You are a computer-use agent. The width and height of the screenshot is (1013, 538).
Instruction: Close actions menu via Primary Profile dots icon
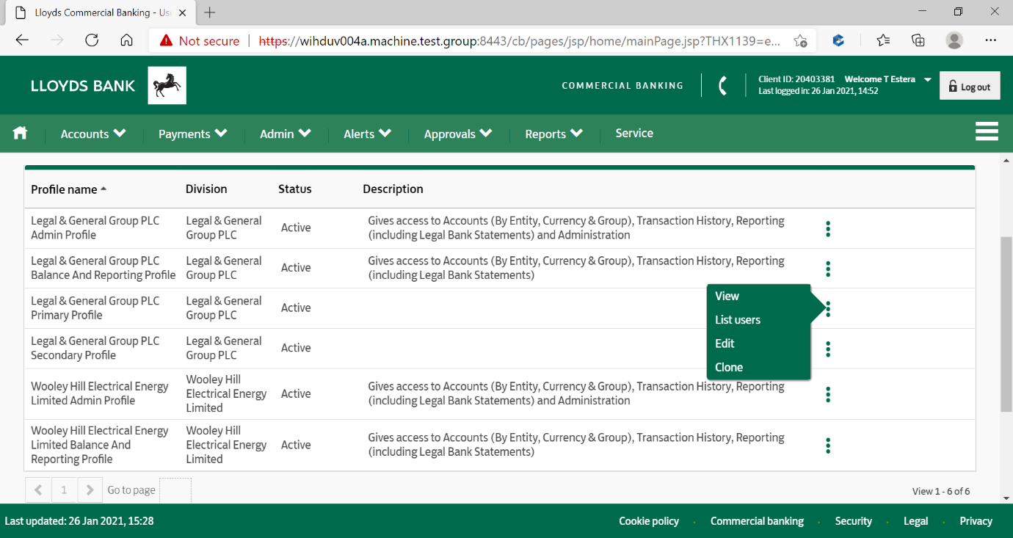pyautogui.click(x=828, y=309)
